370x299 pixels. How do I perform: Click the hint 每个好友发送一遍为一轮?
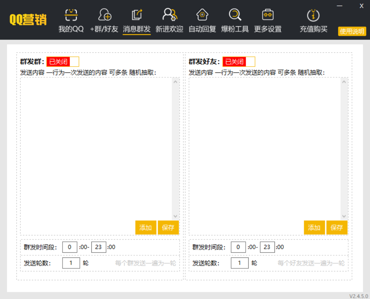click(x=311, y=263)
